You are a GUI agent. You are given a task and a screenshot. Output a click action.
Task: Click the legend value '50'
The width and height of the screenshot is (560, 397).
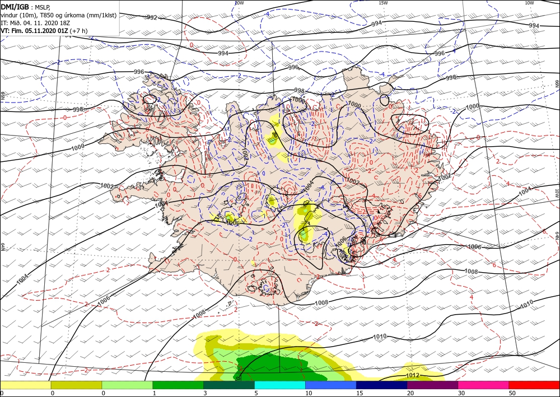point(512,394)
